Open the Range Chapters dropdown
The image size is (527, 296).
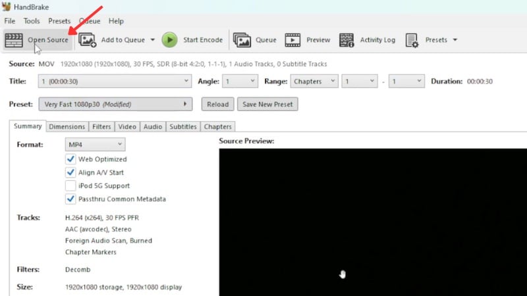click(314, 81)
